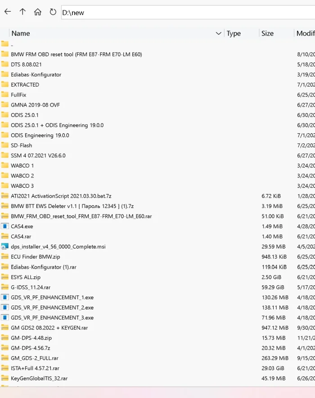The height and width of the screenshot is (398, 315).
Task: Click the Home navigation icon
Action: [38, 12]
